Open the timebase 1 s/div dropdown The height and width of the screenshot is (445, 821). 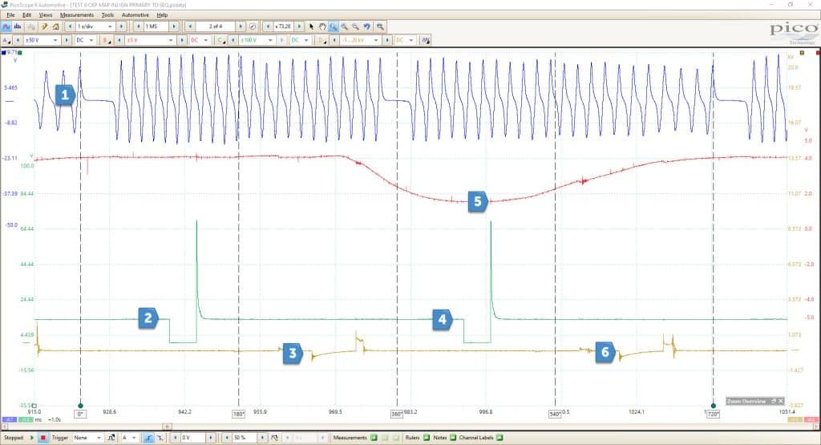(x=95, y=26)
